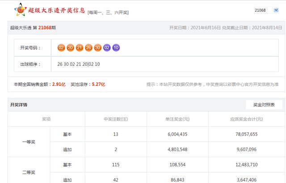Click the 出球顺序 label
This screenshot has height=183, width=286.
click(30, 64)
